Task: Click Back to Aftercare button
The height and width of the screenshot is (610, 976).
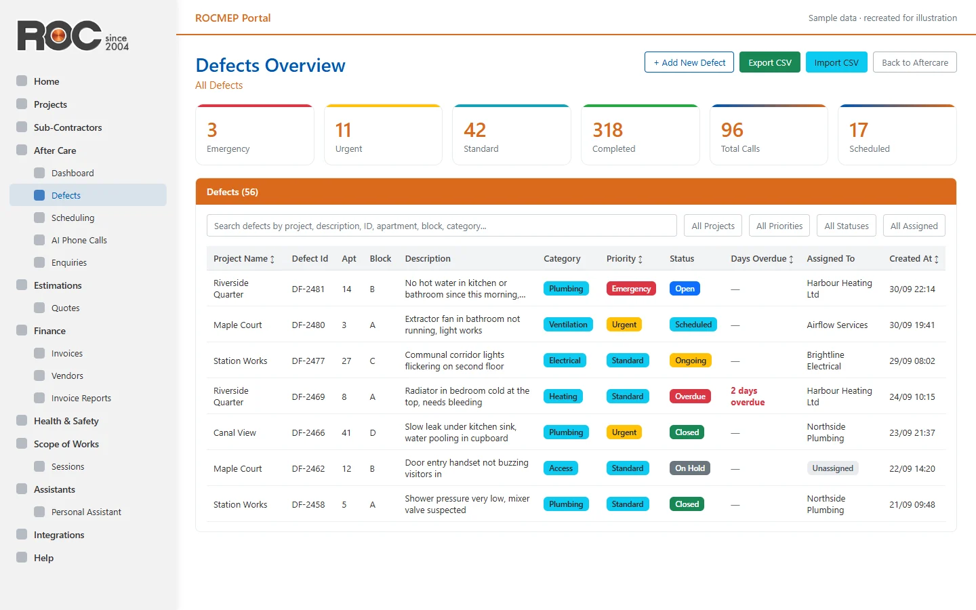Action: click(x=915, y=62)
